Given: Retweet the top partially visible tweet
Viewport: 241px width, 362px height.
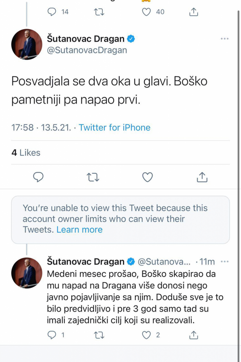Looking at the screenshot, I should click(99, 12).
